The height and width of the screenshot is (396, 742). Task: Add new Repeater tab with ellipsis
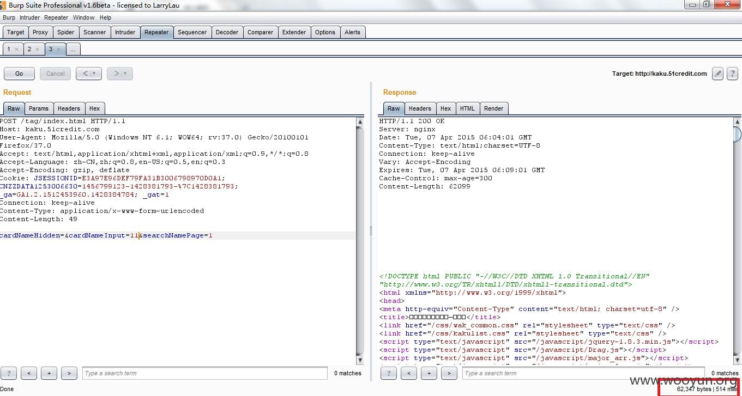(73, 49)
